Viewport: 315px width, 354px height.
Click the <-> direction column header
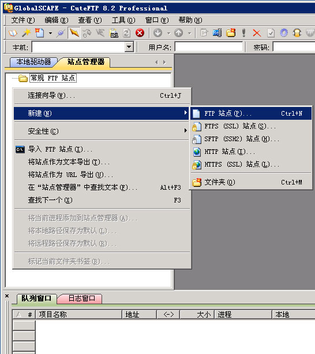tap(168, 315)
